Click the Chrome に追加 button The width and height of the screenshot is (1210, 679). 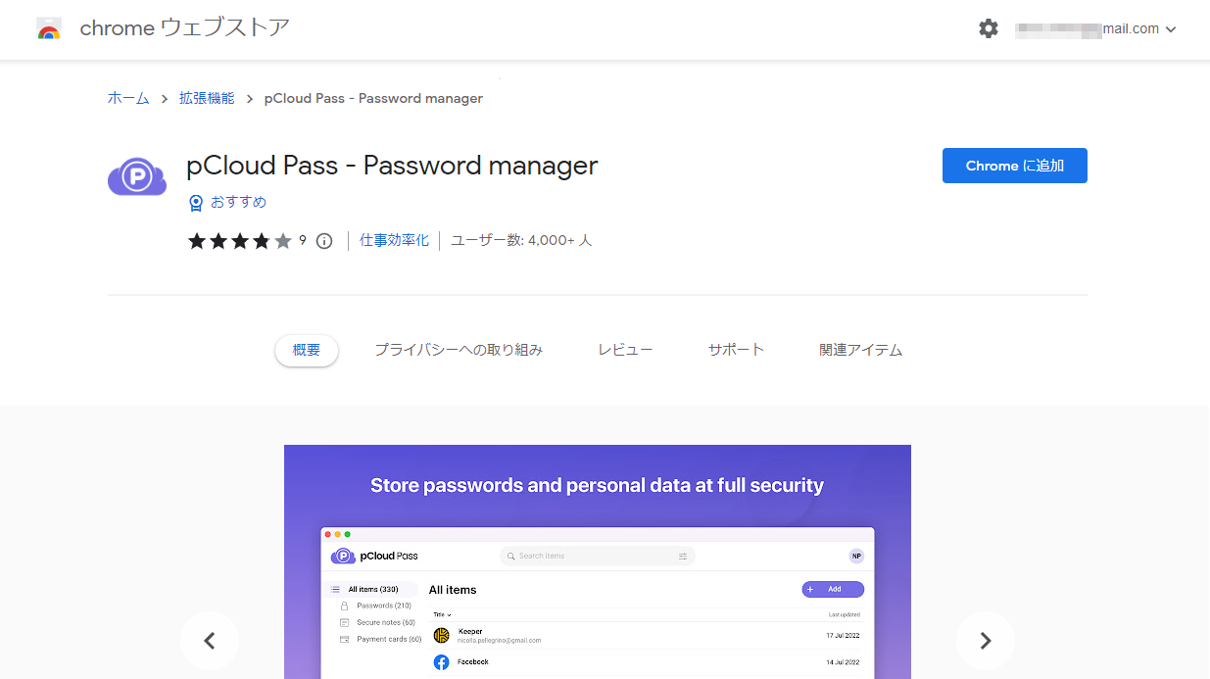(x=1014, y=166)
